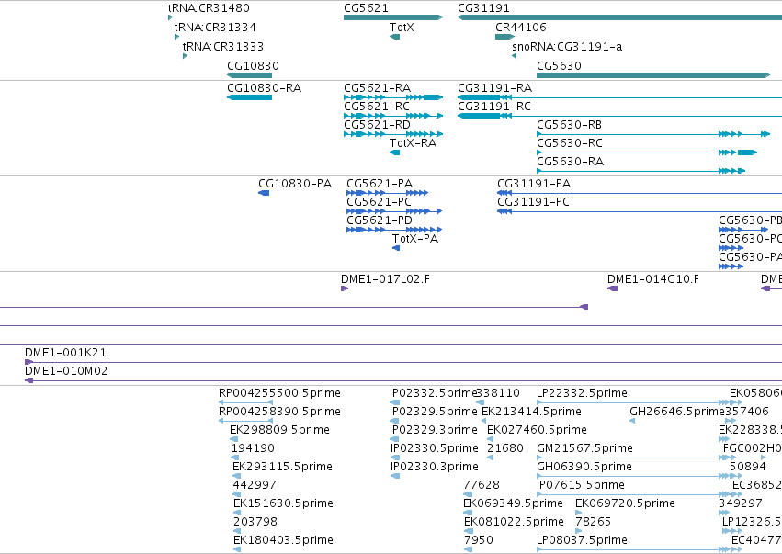Select the CG5630-RC transcript label

[570, 143]
